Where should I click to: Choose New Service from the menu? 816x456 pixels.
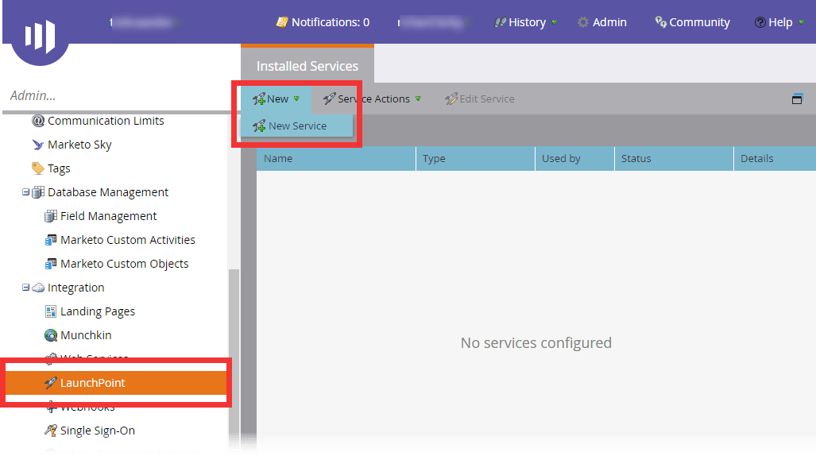296,126
